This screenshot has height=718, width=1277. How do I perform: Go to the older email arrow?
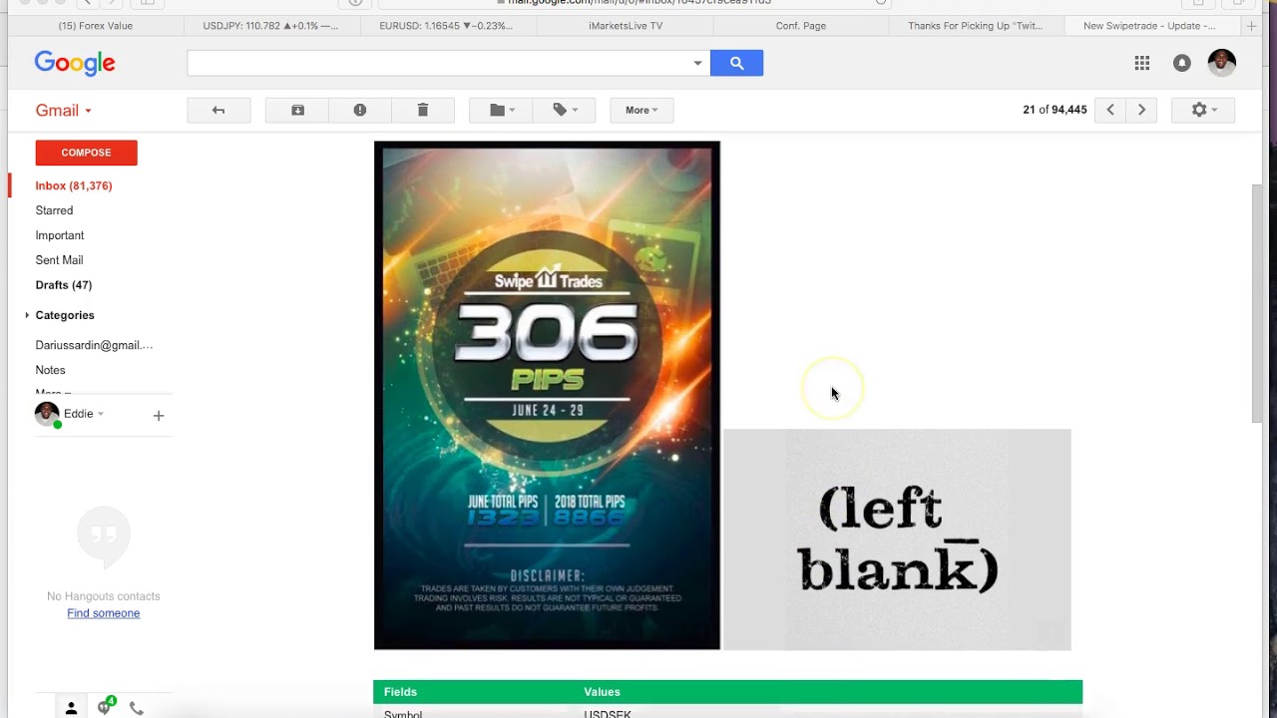pos(1142,110)
